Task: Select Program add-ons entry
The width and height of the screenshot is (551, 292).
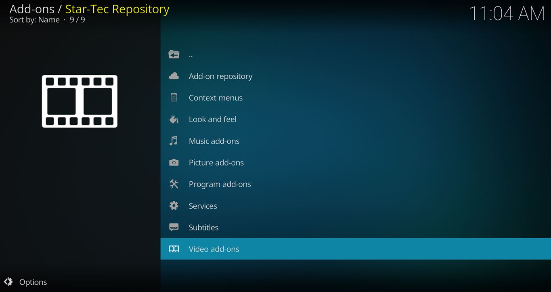Action: point(220,184)
